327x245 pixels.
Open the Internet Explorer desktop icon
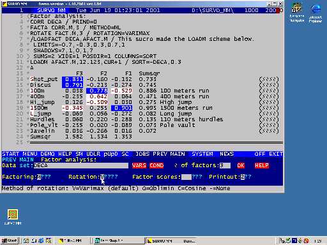pos(316,13)
